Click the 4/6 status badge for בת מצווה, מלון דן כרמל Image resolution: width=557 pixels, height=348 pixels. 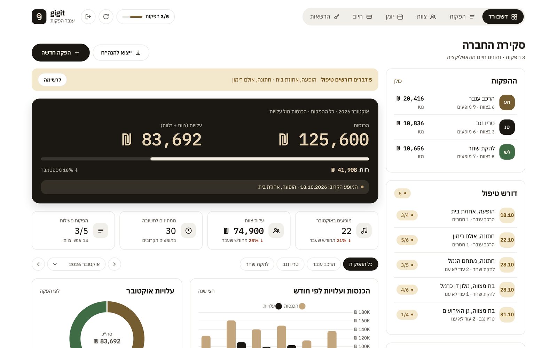pos(407,290)
